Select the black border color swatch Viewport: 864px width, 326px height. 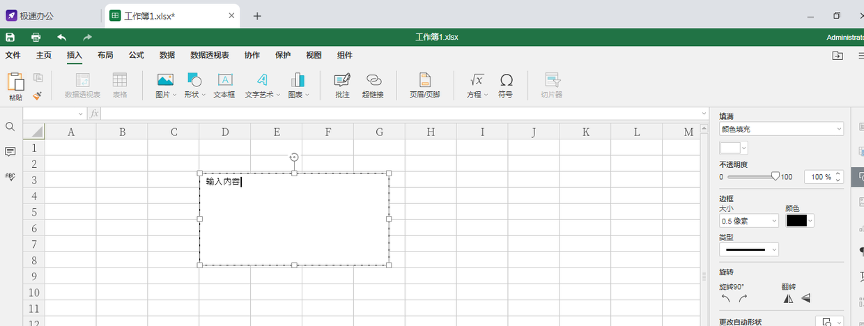(x=796, y=221)
